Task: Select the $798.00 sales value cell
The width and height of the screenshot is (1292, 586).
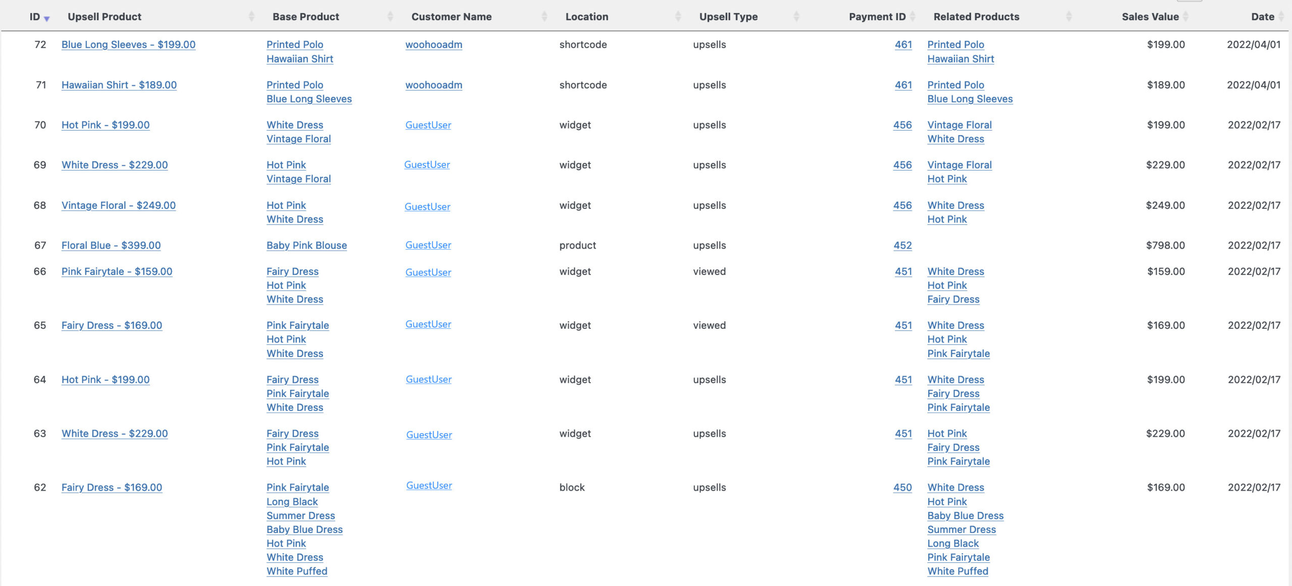Action: (1165, 245)
